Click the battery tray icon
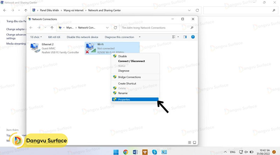 251,152
